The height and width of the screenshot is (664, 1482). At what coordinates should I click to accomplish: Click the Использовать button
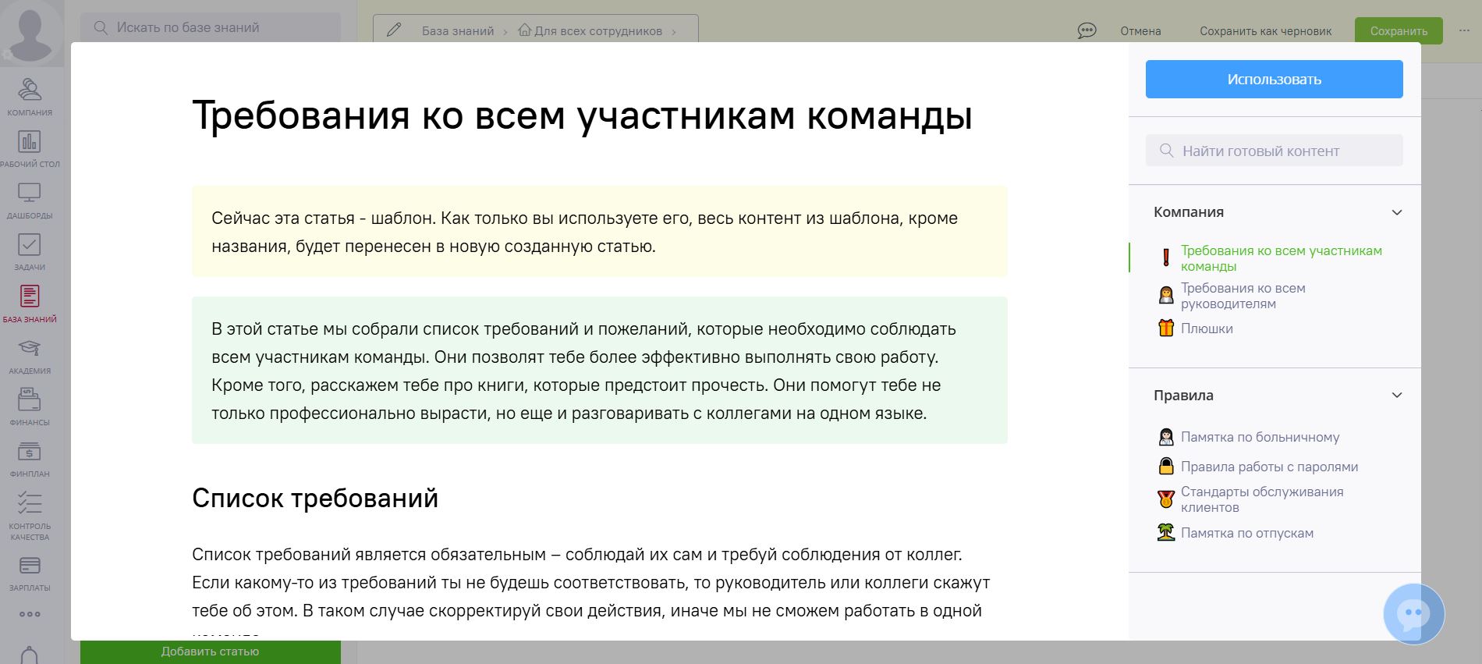pos(1274,79)
